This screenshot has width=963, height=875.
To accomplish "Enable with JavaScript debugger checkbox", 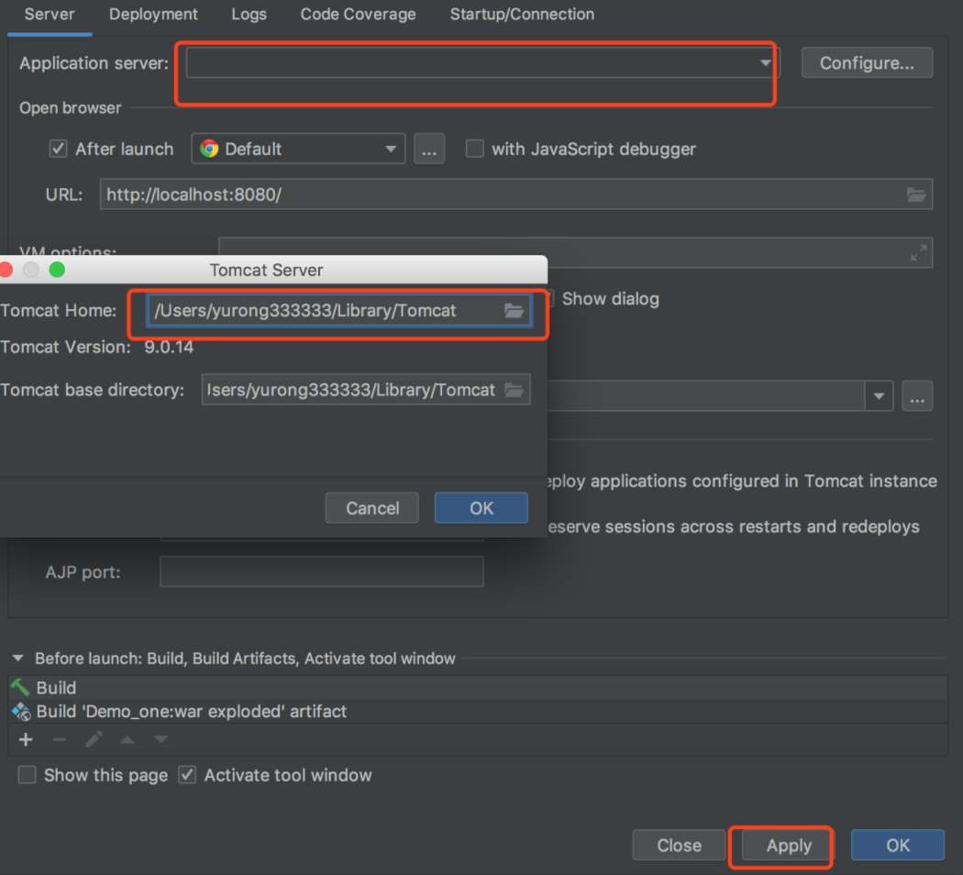I will (x=474, y=149).
